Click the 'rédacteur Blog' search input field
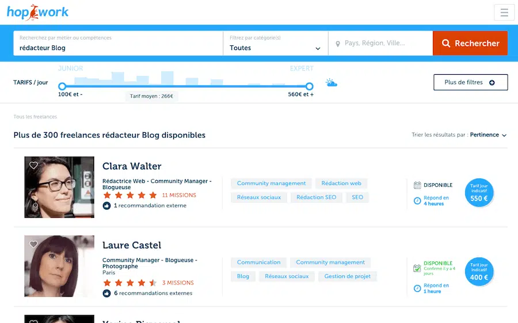 pyautogui.click(x=118, y=48)
